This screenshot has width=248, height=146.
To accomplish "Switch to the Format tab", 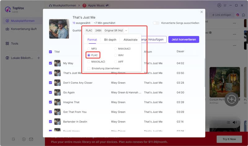I will click(x=92, y=40).
